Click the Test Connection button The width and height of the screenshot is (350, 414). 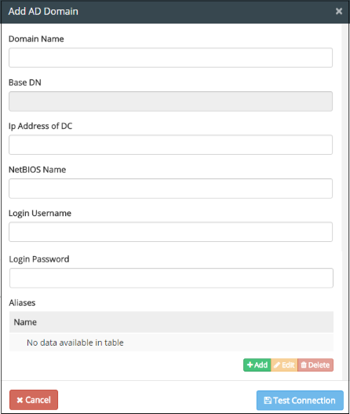tap(300, 401)
